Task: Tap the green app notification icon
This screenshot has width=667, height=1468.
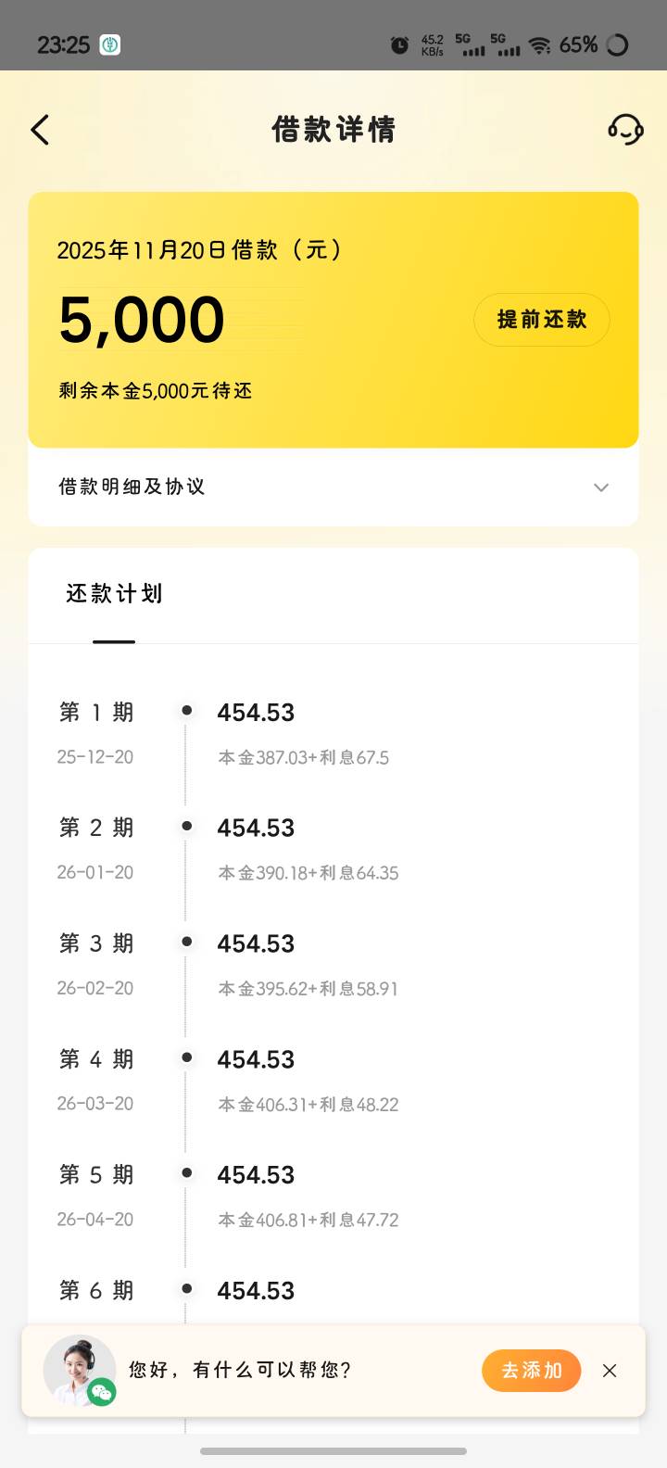Action: 110,44
